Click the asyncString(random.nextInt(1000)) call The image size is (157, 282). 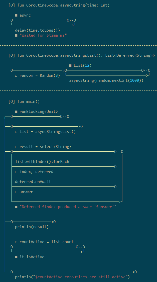tap(106, 80)
